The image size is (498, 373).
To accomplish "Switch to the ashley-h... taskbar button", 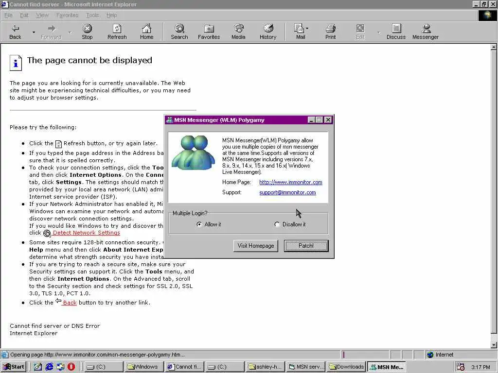I will (x=266, y=367).
